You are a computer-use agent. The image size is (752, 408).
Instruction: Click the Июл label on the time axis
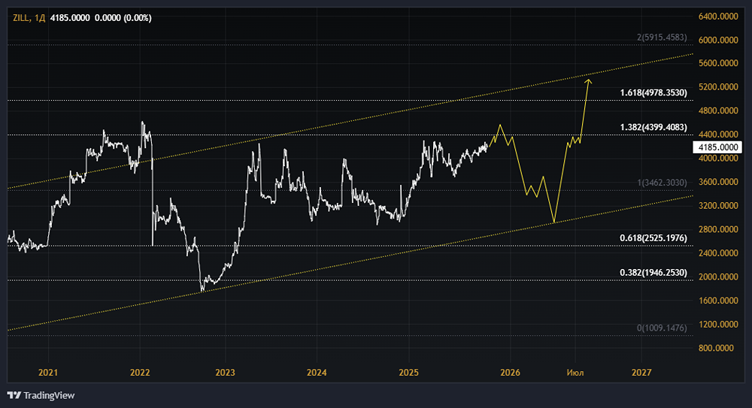pyautogui.click(x=575, y=373)
